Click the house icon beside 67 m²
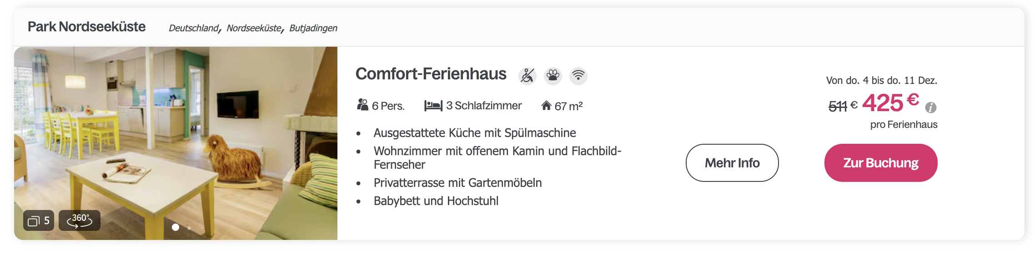This screenshot has height=254, width=1035. pyautogui.click(x=546, y=106)
